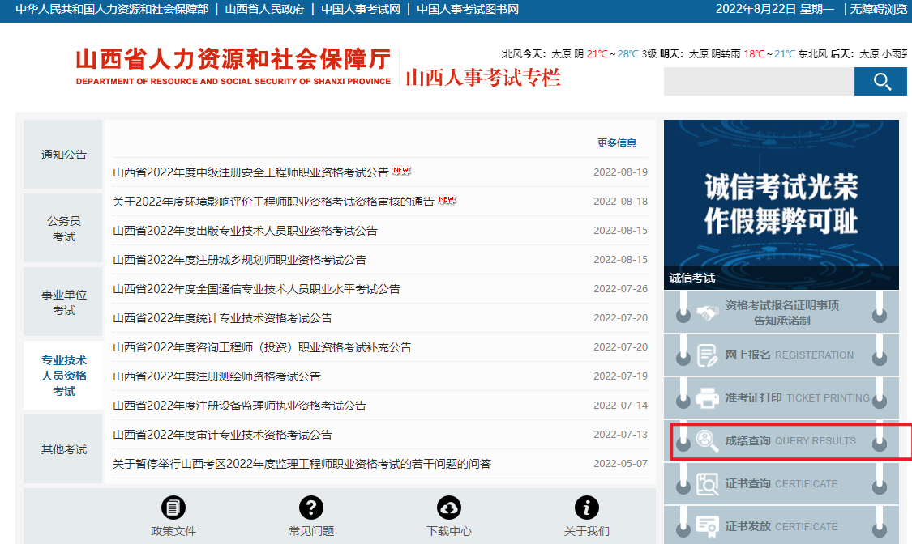Open 山西省2022年度中级注册安全工程师职业资格考试公告
912x544 pixels.
pos(250,172)
